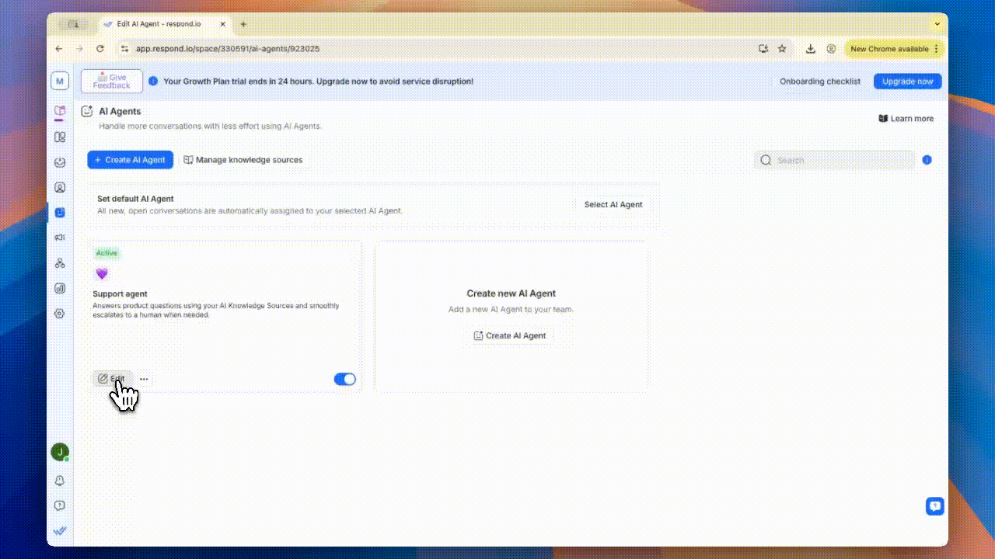Click into the Search AI agents field
The height and width of the screenshot is (559, 995).
pyautogui.click(x=834, y=160)
